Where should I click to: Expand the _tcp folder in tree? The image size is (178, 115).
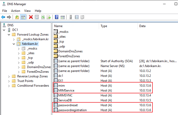tap(19, 58)
